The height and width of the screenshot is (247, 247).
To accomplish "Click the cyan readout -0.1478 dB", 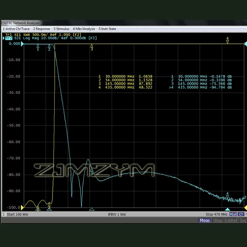I will coord(220,76).
